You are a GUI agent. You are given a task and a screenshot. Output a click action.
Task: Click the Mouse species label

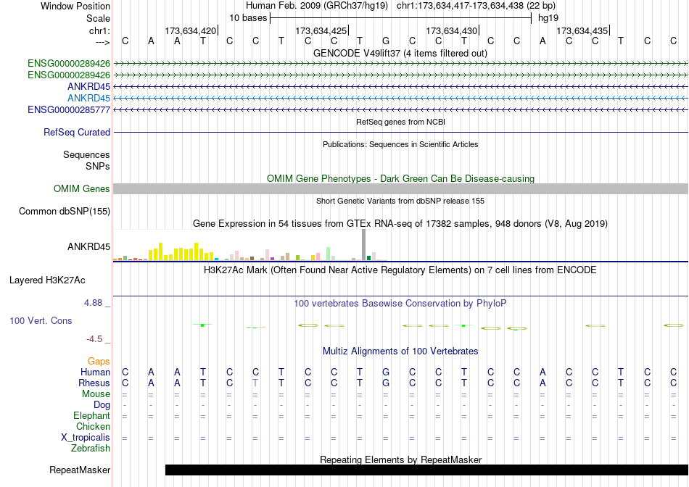pos(96,394)
